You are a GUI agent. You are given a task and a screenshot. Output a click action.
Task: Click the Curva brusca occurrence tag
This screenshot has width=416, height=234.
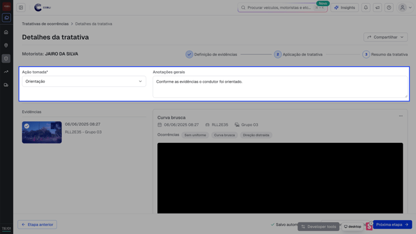224,135
